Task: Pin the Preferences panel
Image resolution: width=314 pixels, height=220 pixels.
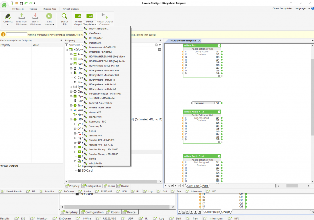Action: [61, 40]
